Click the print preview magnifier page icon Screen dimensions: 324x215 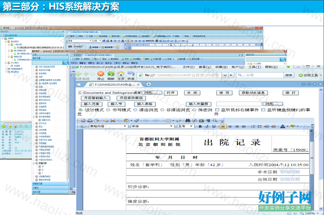[97, 121]
